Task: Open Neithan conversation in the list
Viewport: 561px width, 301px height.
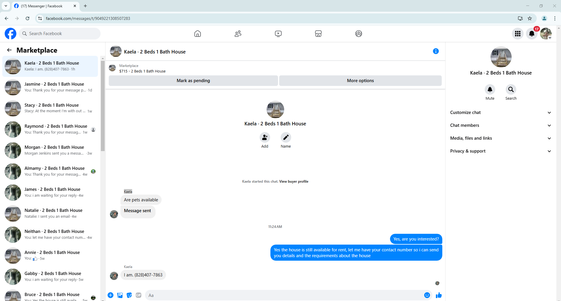Action: click(50, 235)
